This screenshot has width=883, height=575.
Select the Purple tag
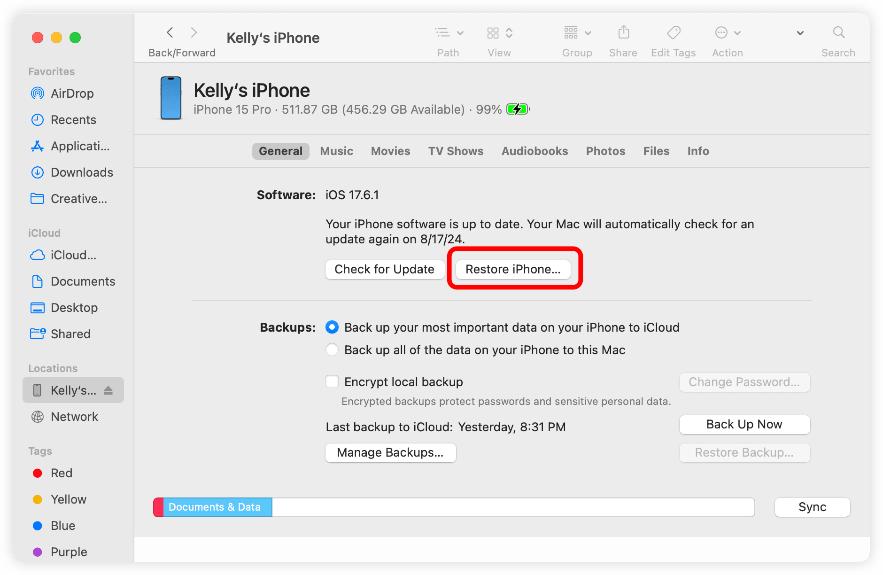point(73,552)
